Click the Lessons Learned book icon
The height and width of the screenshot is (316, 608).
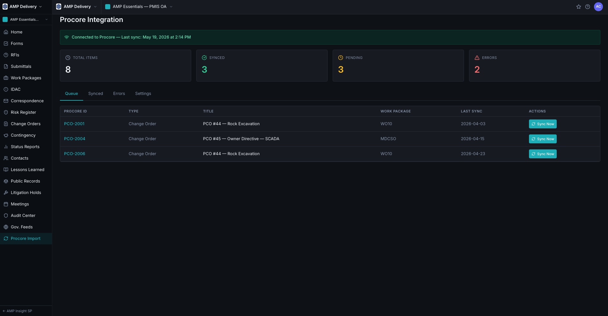pyautogui.click(x=6, y=170)
